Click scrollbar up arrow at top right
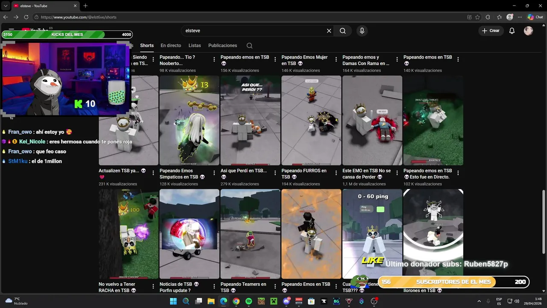This screenshot has height=308, width=547. 544,25
